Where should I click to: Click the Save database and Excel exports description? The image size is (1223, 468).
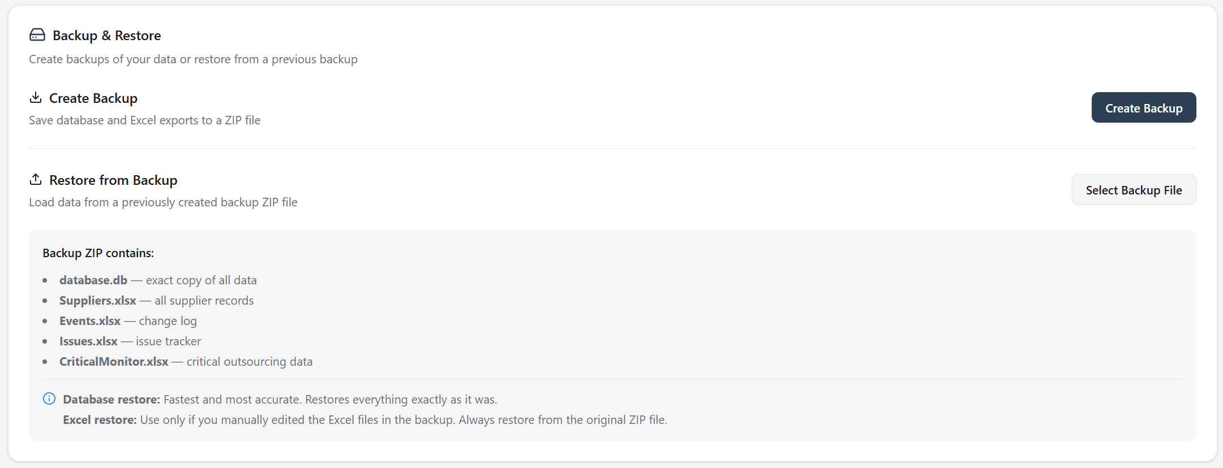pyautogui.click(x=145, y=120)
